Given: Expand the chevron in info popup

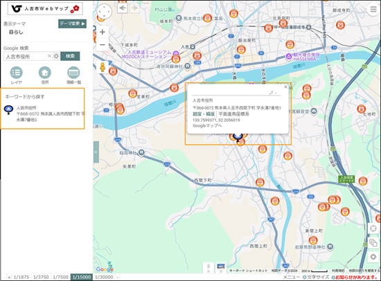Looking at the screenshot, I should [276, 93].
